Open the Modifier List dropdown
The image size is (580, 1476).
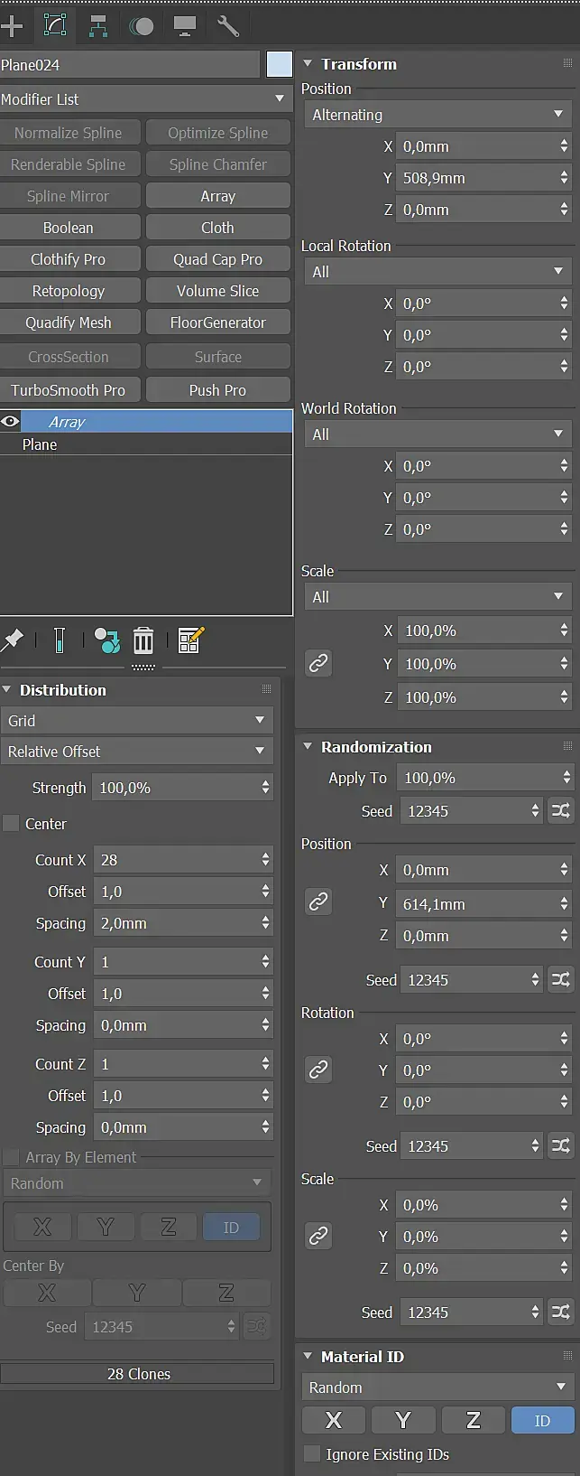[144, 99]
